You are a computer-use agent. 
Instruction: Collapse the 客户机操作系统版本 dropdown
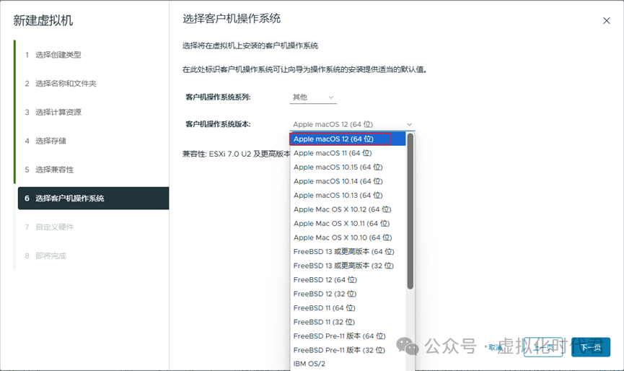(352, 124)
